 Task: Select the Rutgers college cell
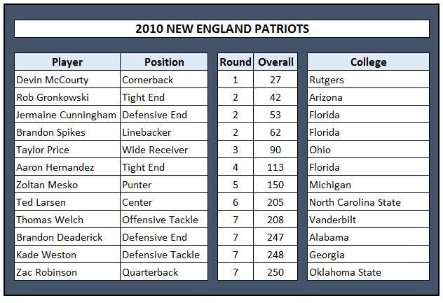[369, 80]
